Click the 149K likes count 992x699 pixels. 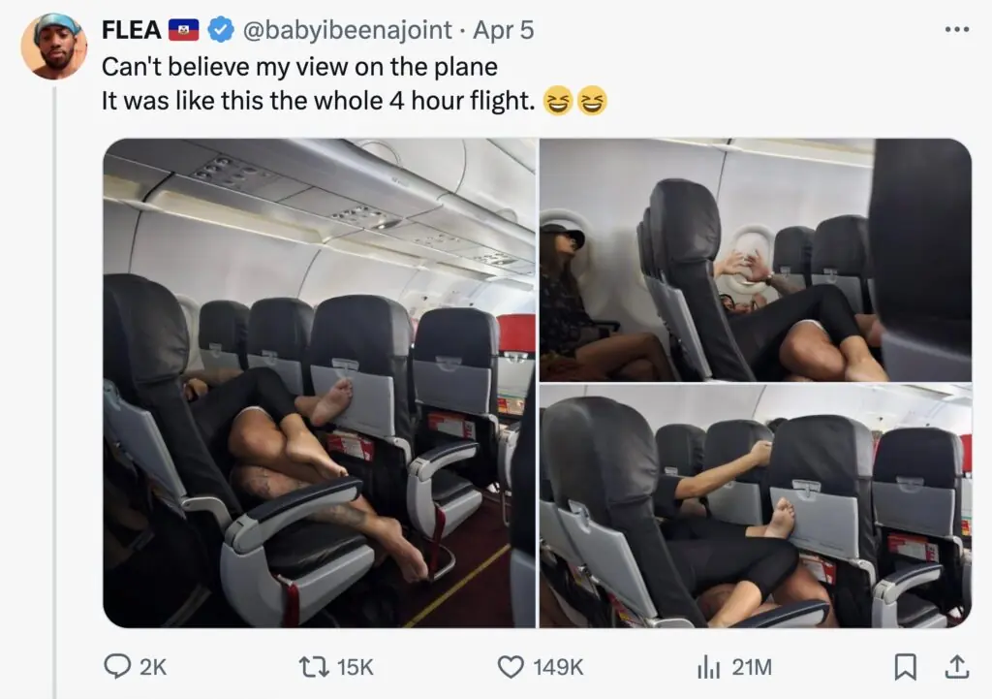coord(558,667)
